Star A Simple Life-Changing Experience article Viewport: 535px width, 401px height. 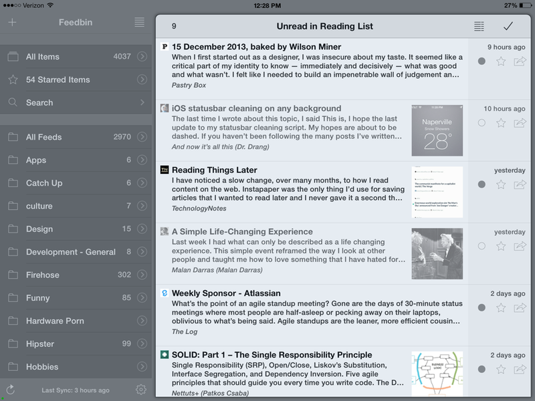[x=501, y=246]
